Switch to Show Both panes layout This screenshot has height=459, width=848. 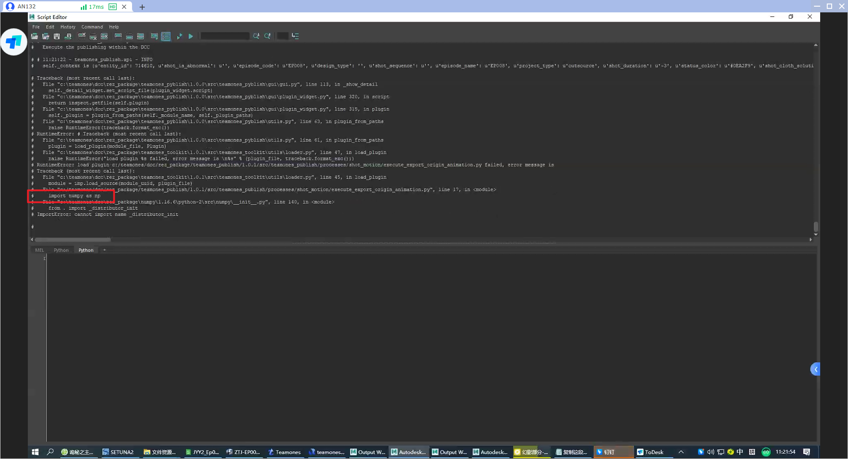(140, 36)
